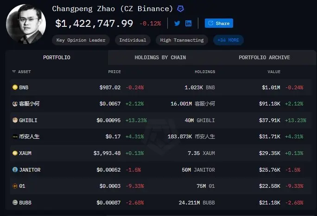
Task: Open the XAUM asset name
Action: point(25,153)
